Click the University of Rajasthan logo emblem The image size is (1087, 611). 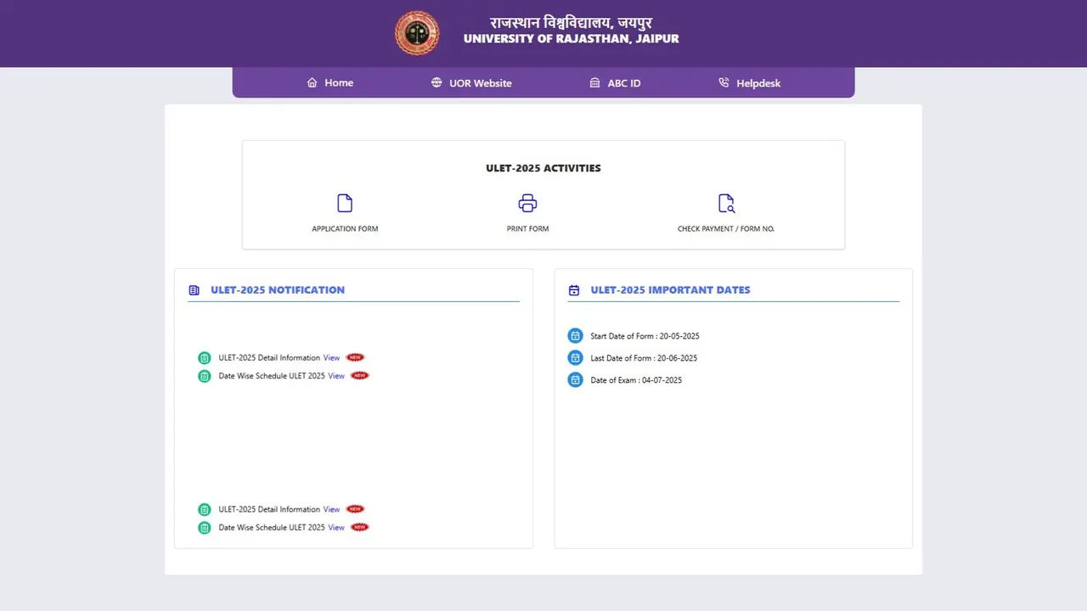point(417,33)
